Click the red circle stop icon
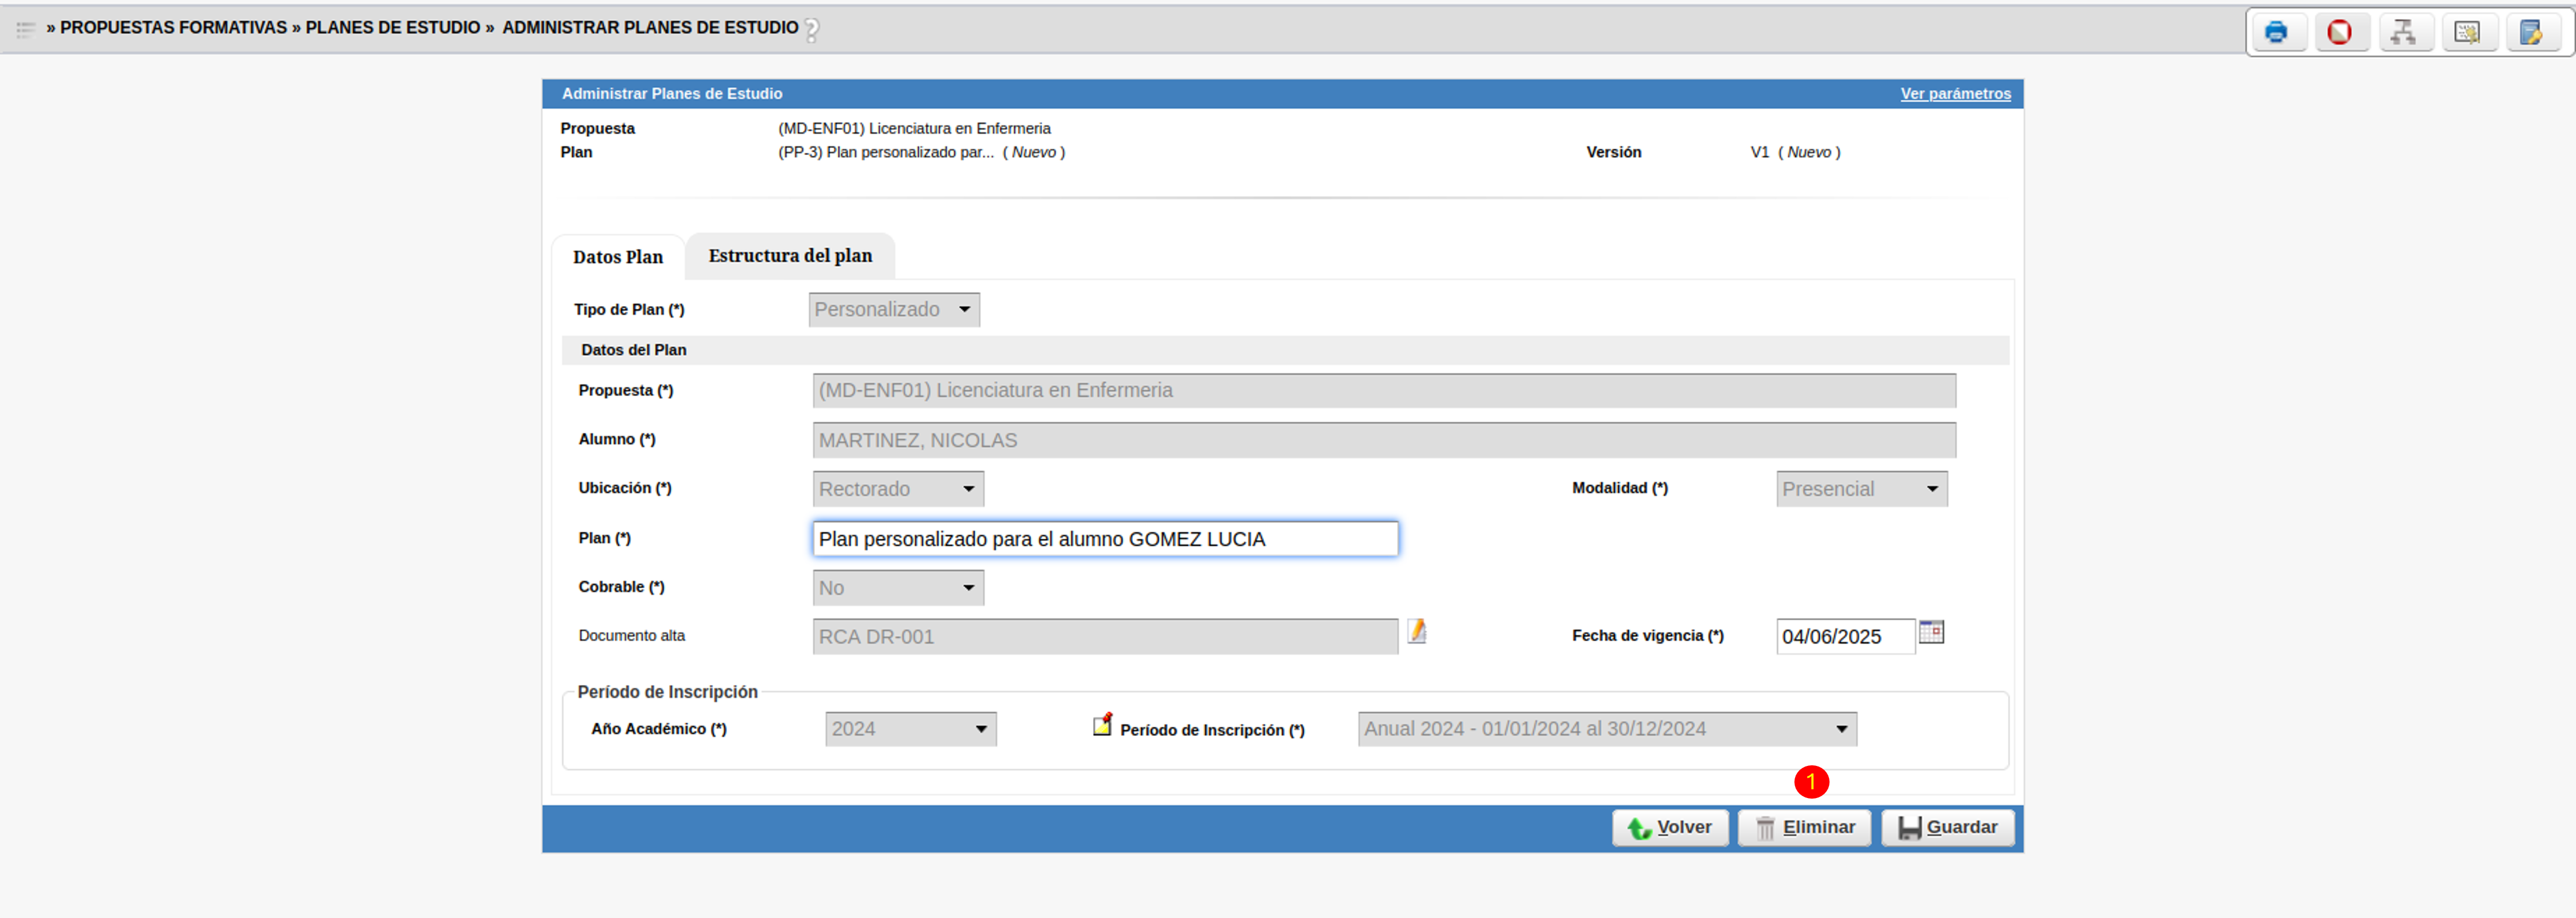Screen dimensions: 2576x918 pyautogui.click(x=2339, y=32)
